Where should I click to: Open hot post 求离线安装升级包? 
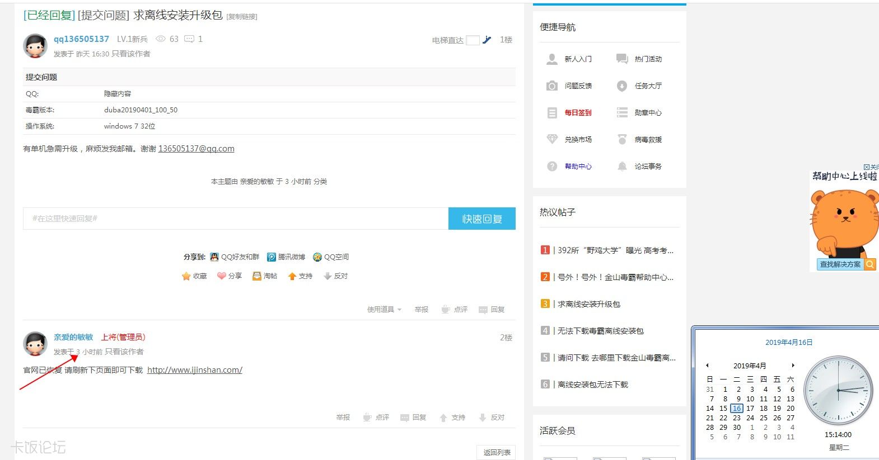[589, 304]
